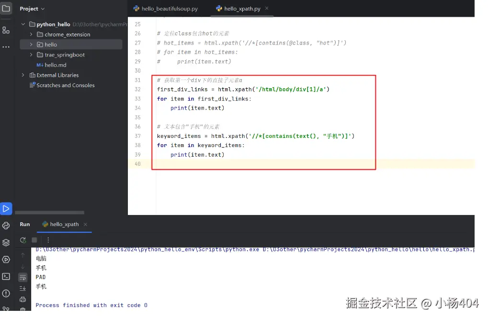Viewport: 488px width, 319px height.
Task: Click python.exe path link in console
Action: click(x=147, y=249)
